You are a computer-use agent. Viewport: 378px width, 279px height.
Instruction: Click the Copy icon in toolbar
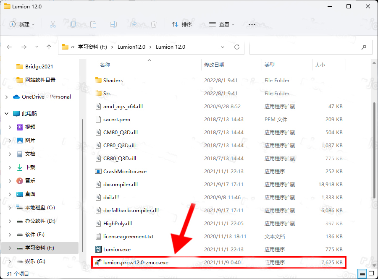(x=73, y=24)
